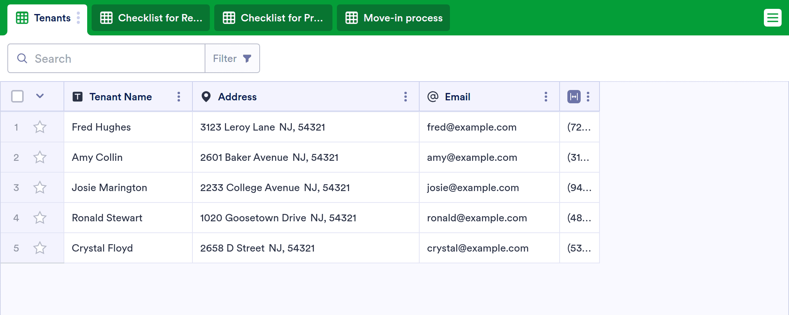Open Address column options menu
This screenshot has width=789, height=315.
[x=406, y=97]
